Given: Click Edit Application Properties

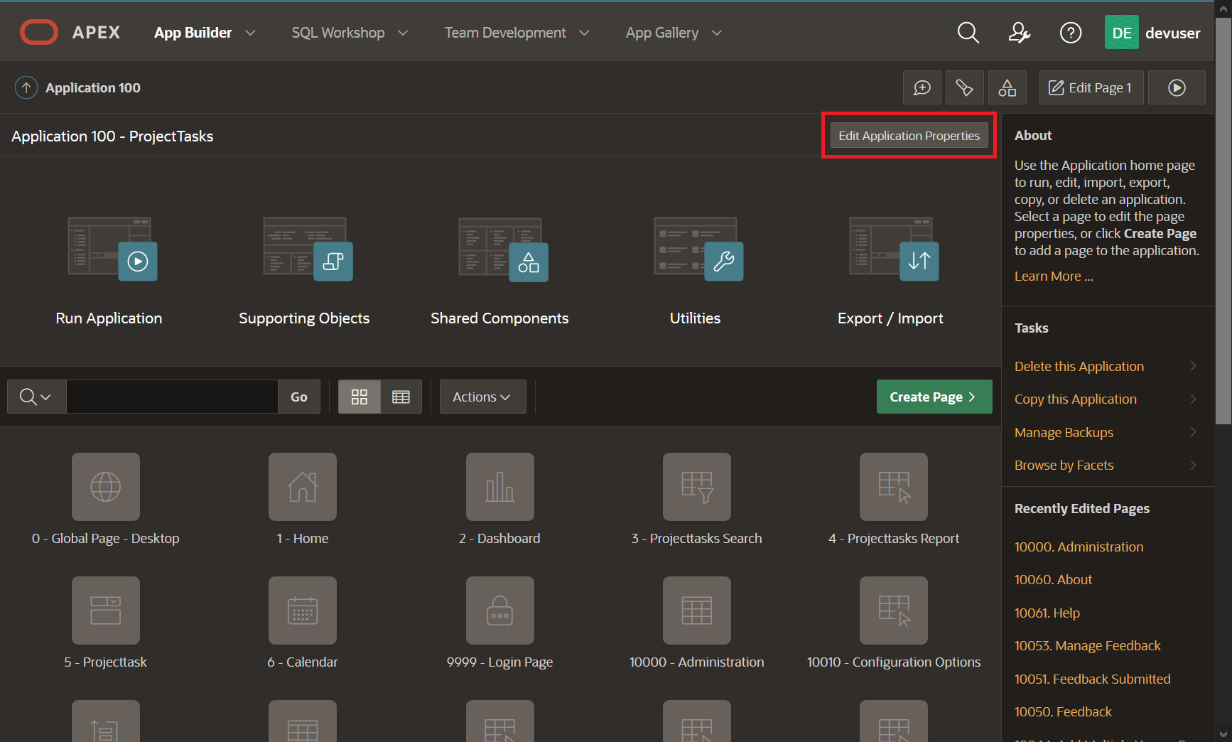Looking at the screenshot, I should pyautogui.click(x=909, y=135).
